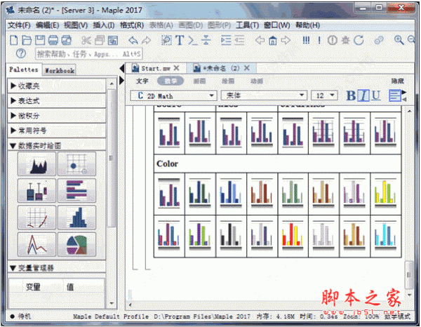Save the worksheet with floppy icon
421x327 pixels.
pos(40,40)
